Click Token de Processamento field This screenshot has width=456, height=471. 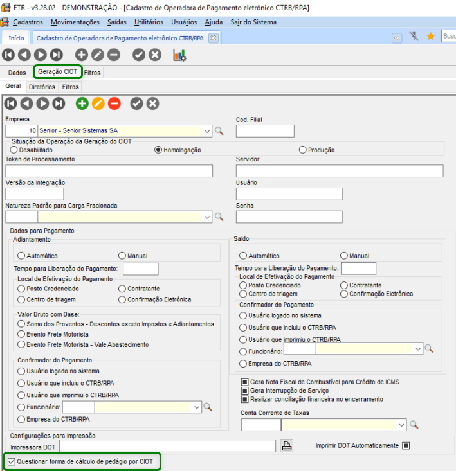pos(109,171)
